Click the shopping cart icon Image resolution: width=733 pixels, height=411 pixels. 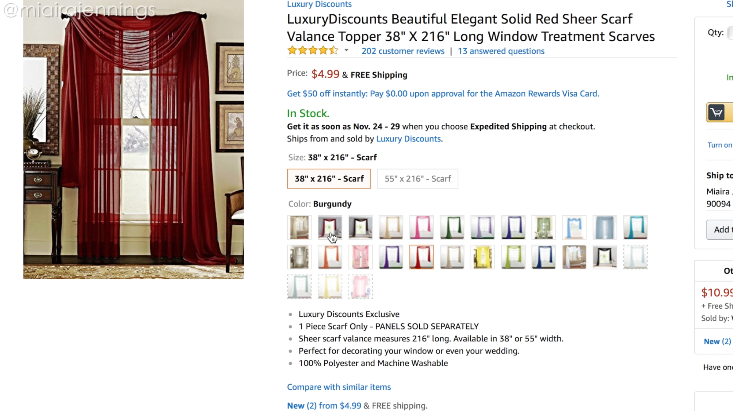click(717, 112)
